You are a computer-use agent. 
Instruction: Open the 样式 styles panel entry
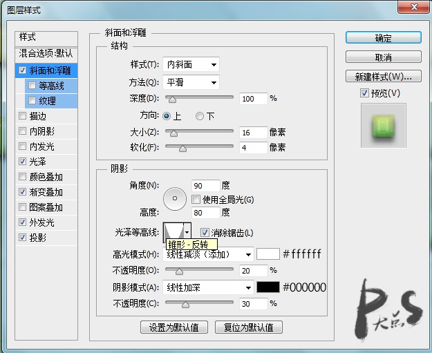click(46, 38)
